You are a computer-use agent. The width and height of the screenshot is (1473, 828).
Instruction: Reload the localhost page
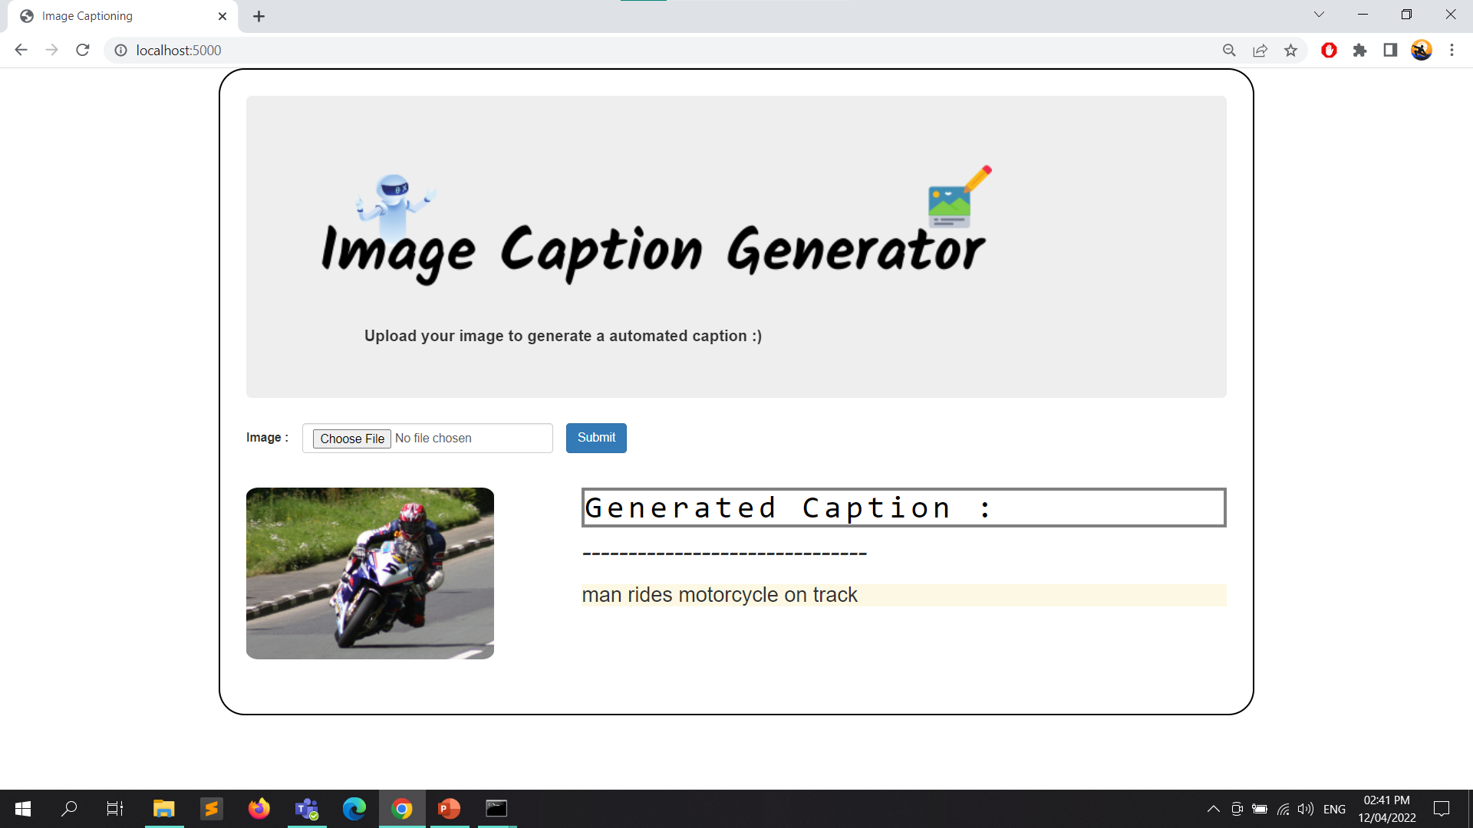pos(83,50)
